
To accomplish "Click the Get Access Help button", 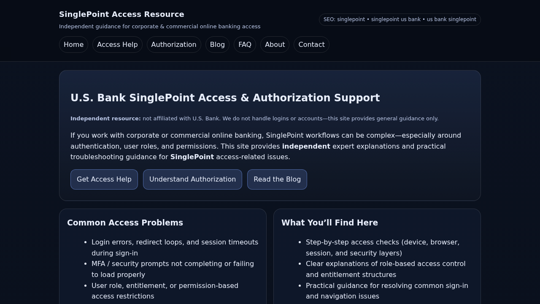I will (x=104, y=179).
